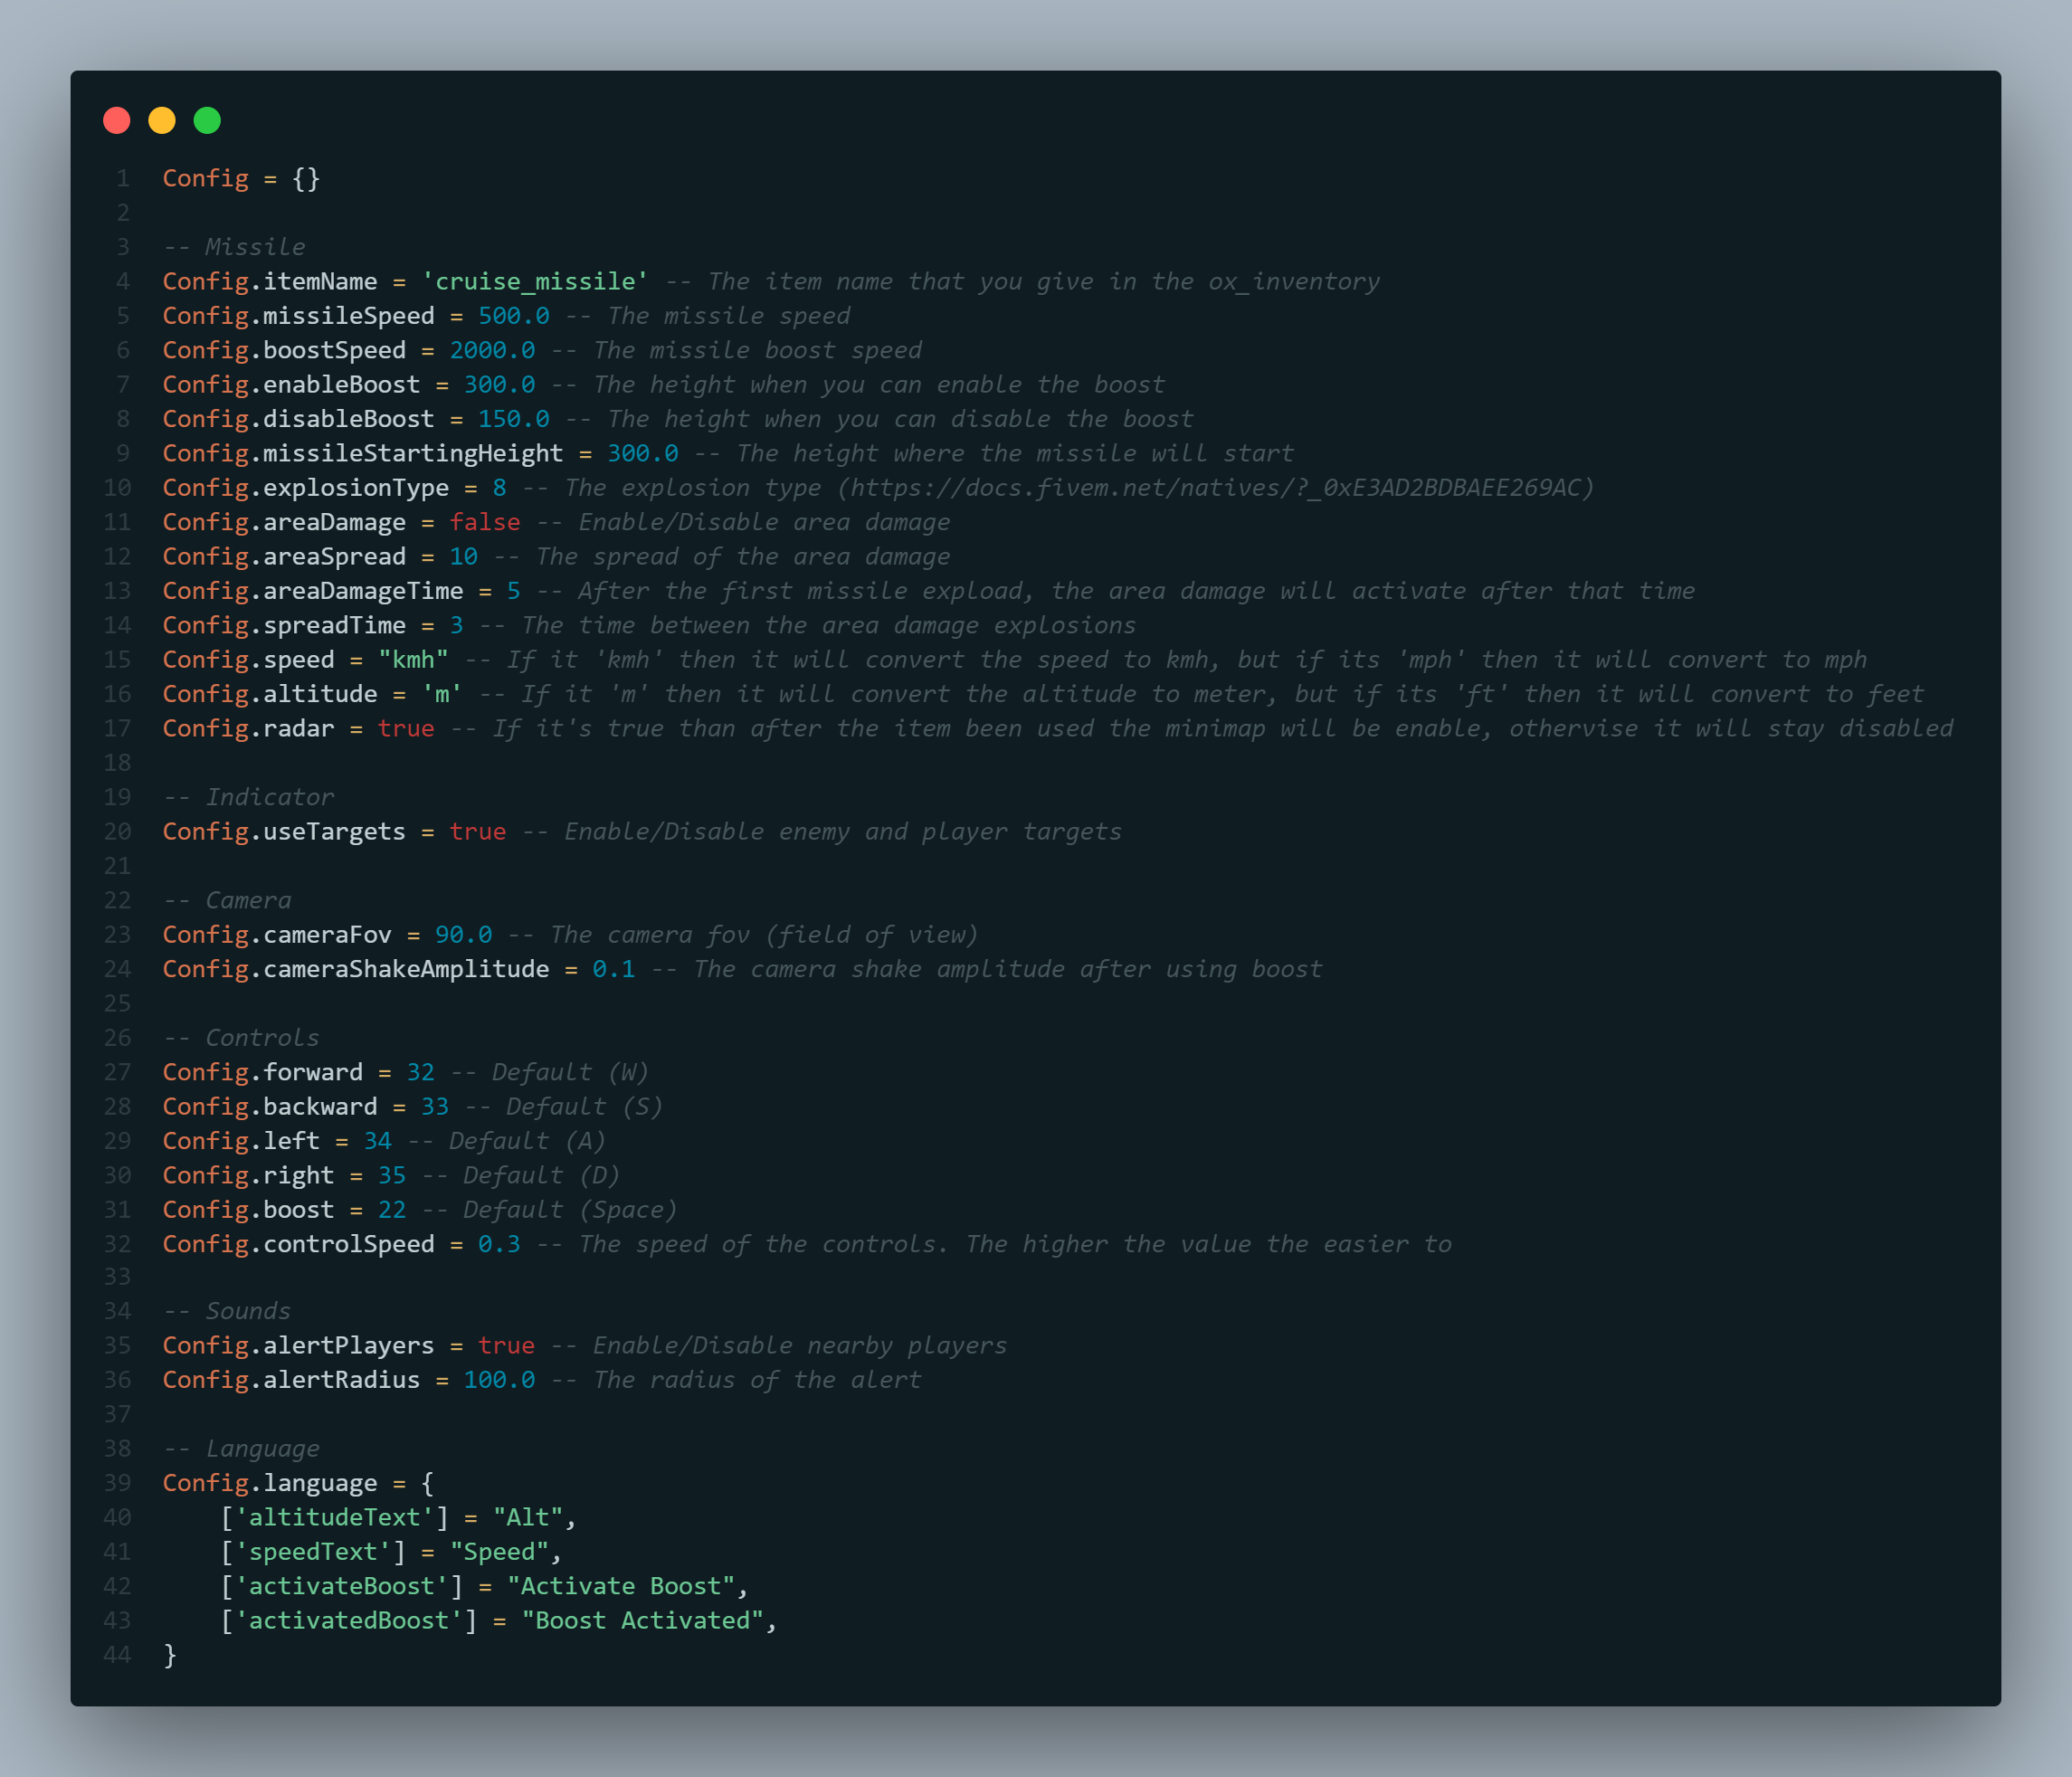This screenshot has width=2072, height=1777.
Task: Click the 'cruise_missile' string value
Action: click(x=535, y=282)
